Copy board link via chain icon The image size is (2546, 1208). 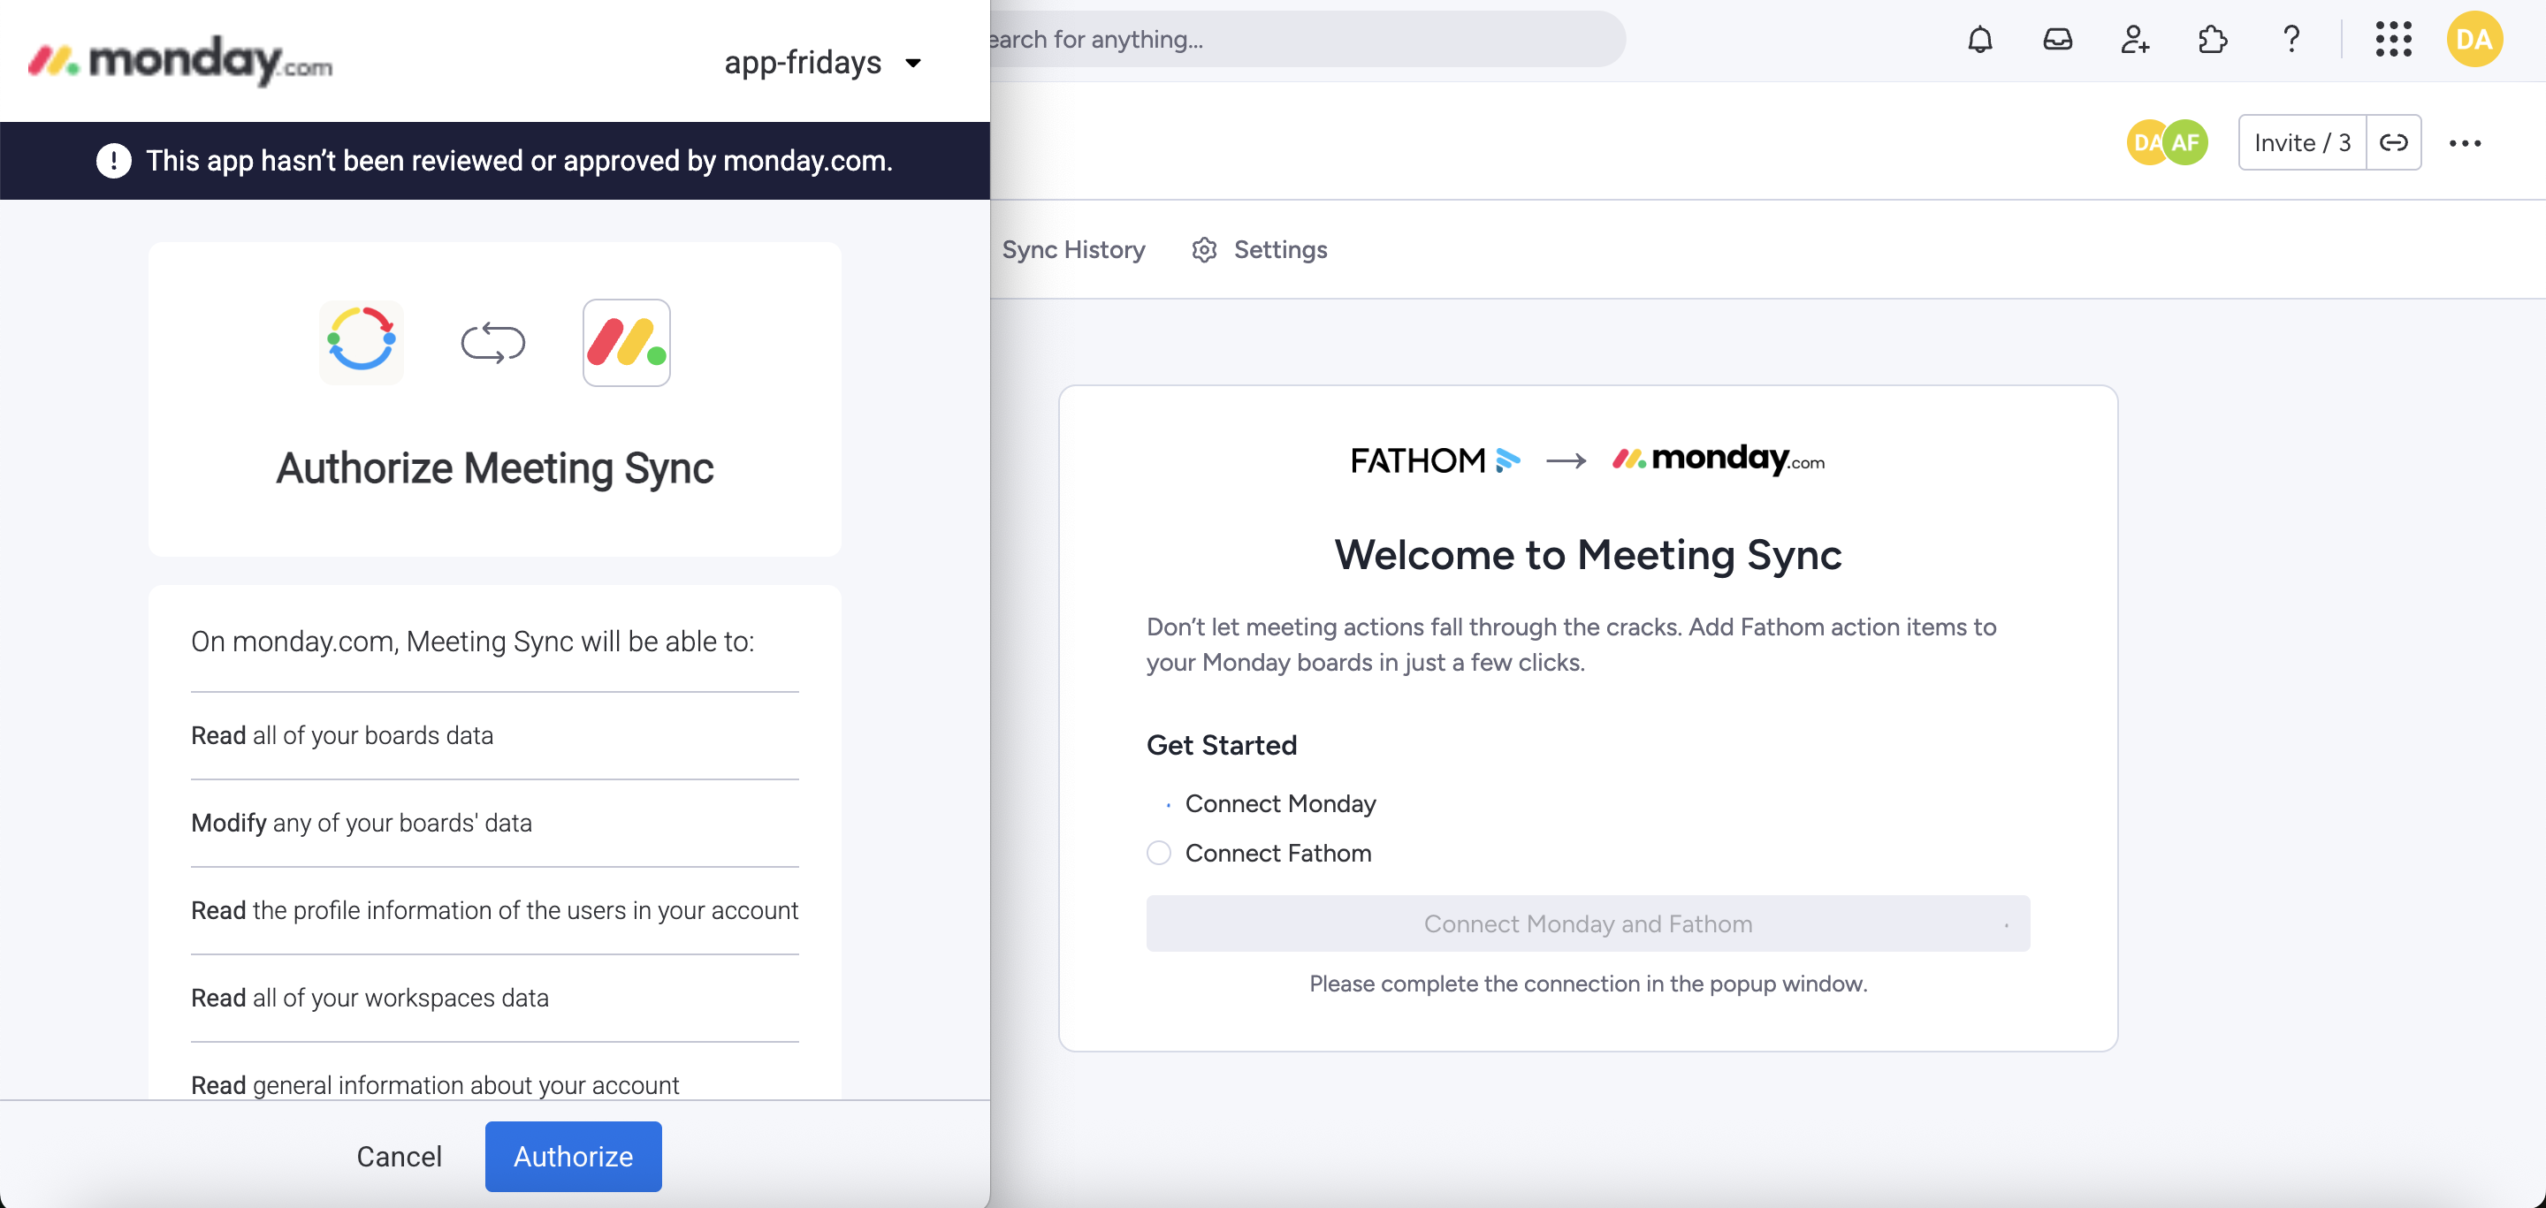(x=2393, y=143)
